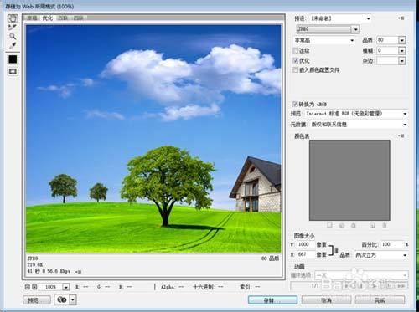
Task: Switch to the 四联 (4-Up) tab
Action: [79, 18]
